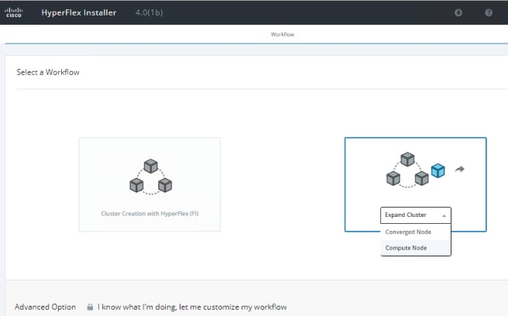Image resolution: width=508 pixels, height=316 pixels.
Task: Click the Select a Workflow heading
Action: [x=48, y=72]
